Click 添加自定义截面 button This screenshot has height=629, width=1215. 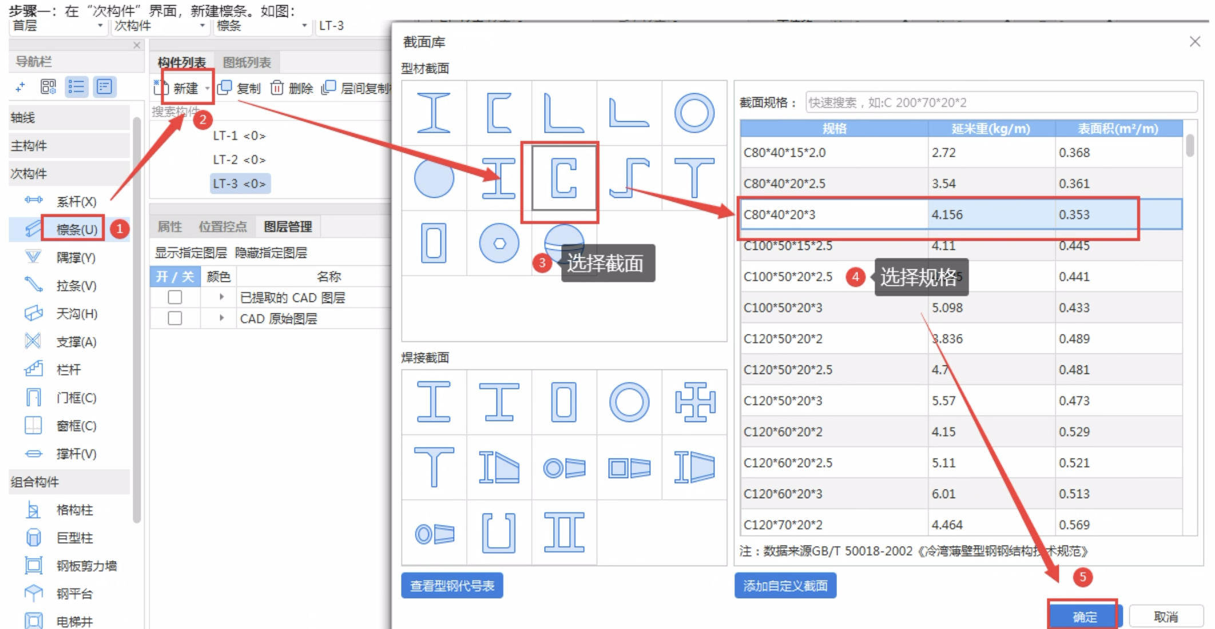(x=785, y=586)
